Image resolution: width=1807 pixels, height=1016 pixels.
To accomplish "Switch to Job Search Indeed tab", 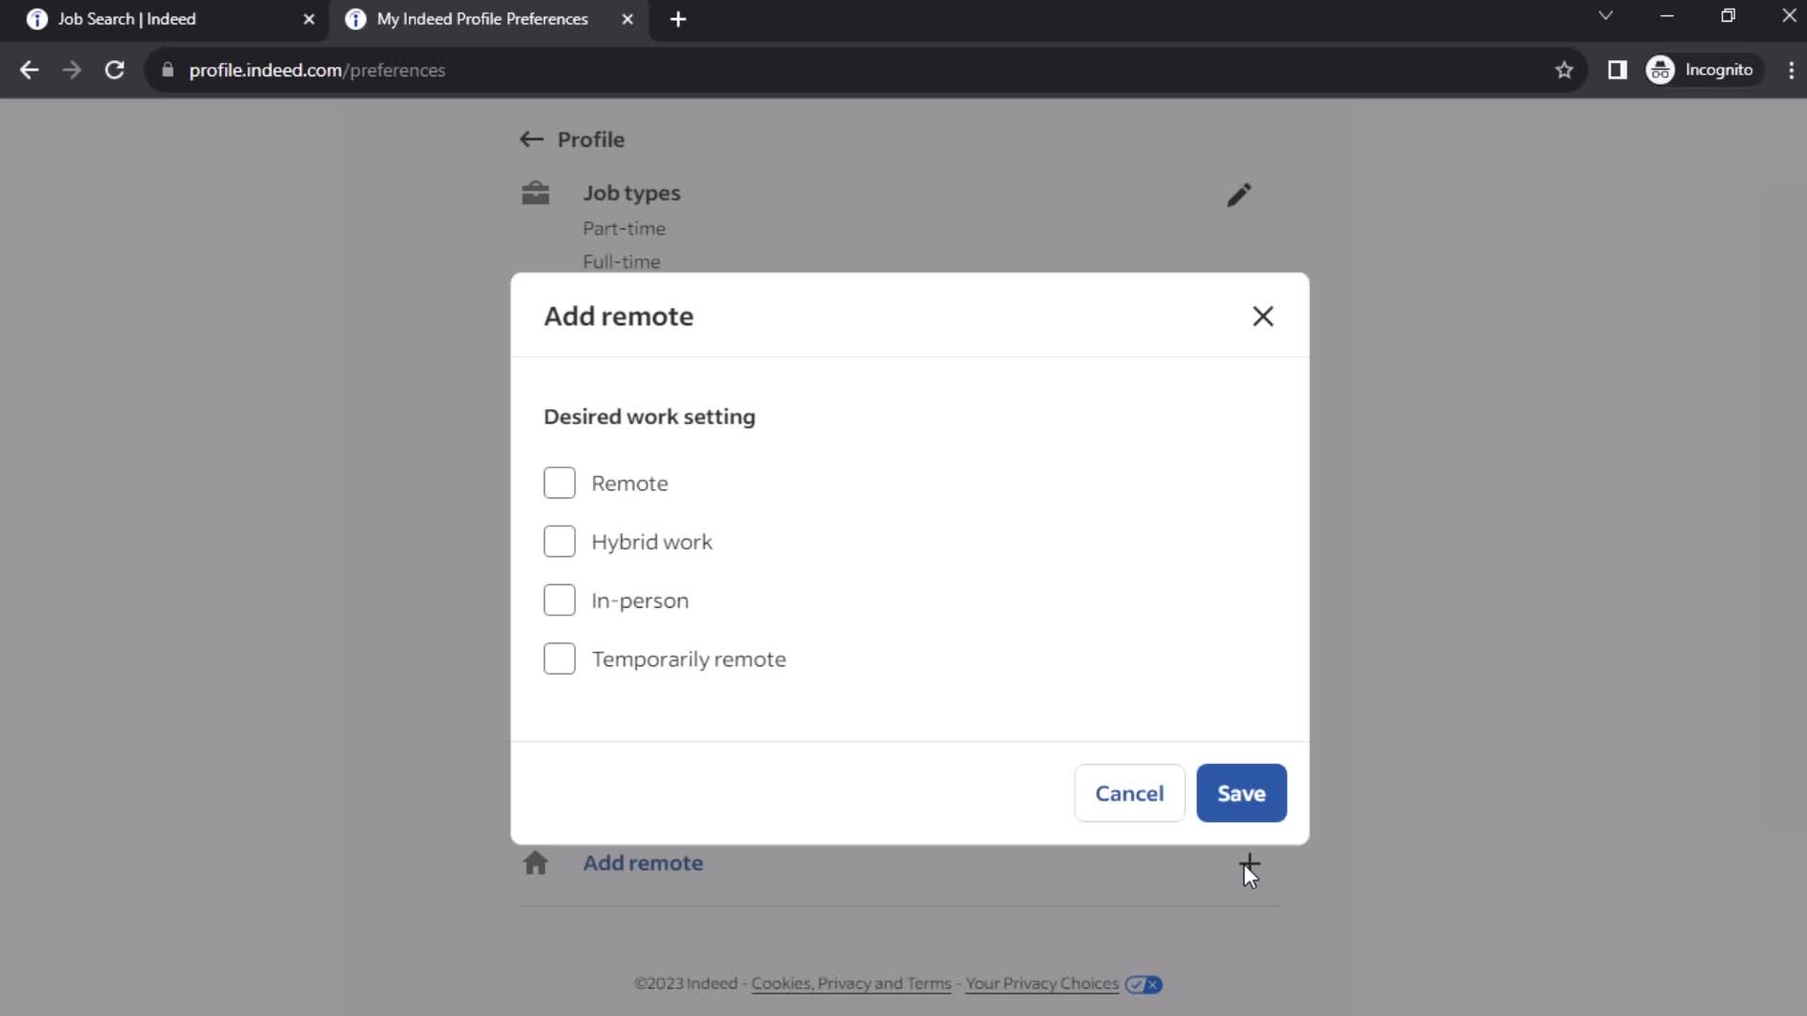I will [x=160, y=19].
